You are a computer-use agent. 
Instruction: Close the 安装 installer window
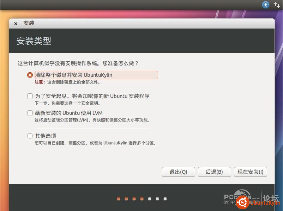16,24
